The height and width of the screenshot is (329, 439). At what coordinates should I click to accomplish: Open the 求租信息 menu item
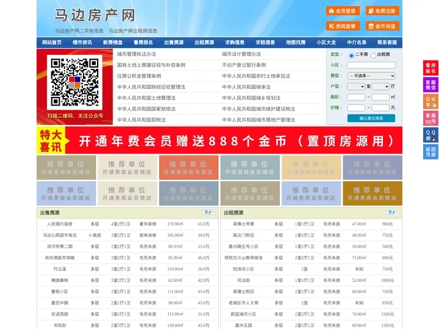pos(265,43)
